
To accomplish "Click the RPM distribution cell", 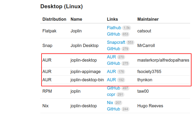I will [x=47, y=91].
